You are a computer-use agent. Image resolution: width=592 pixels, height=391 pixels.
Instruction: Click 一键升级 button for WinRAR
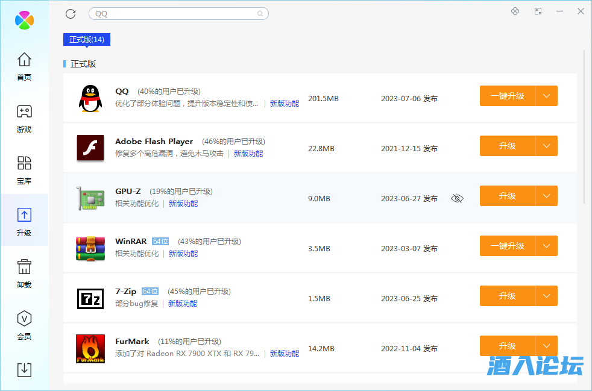pyautogui.click(x=507, y=246)
